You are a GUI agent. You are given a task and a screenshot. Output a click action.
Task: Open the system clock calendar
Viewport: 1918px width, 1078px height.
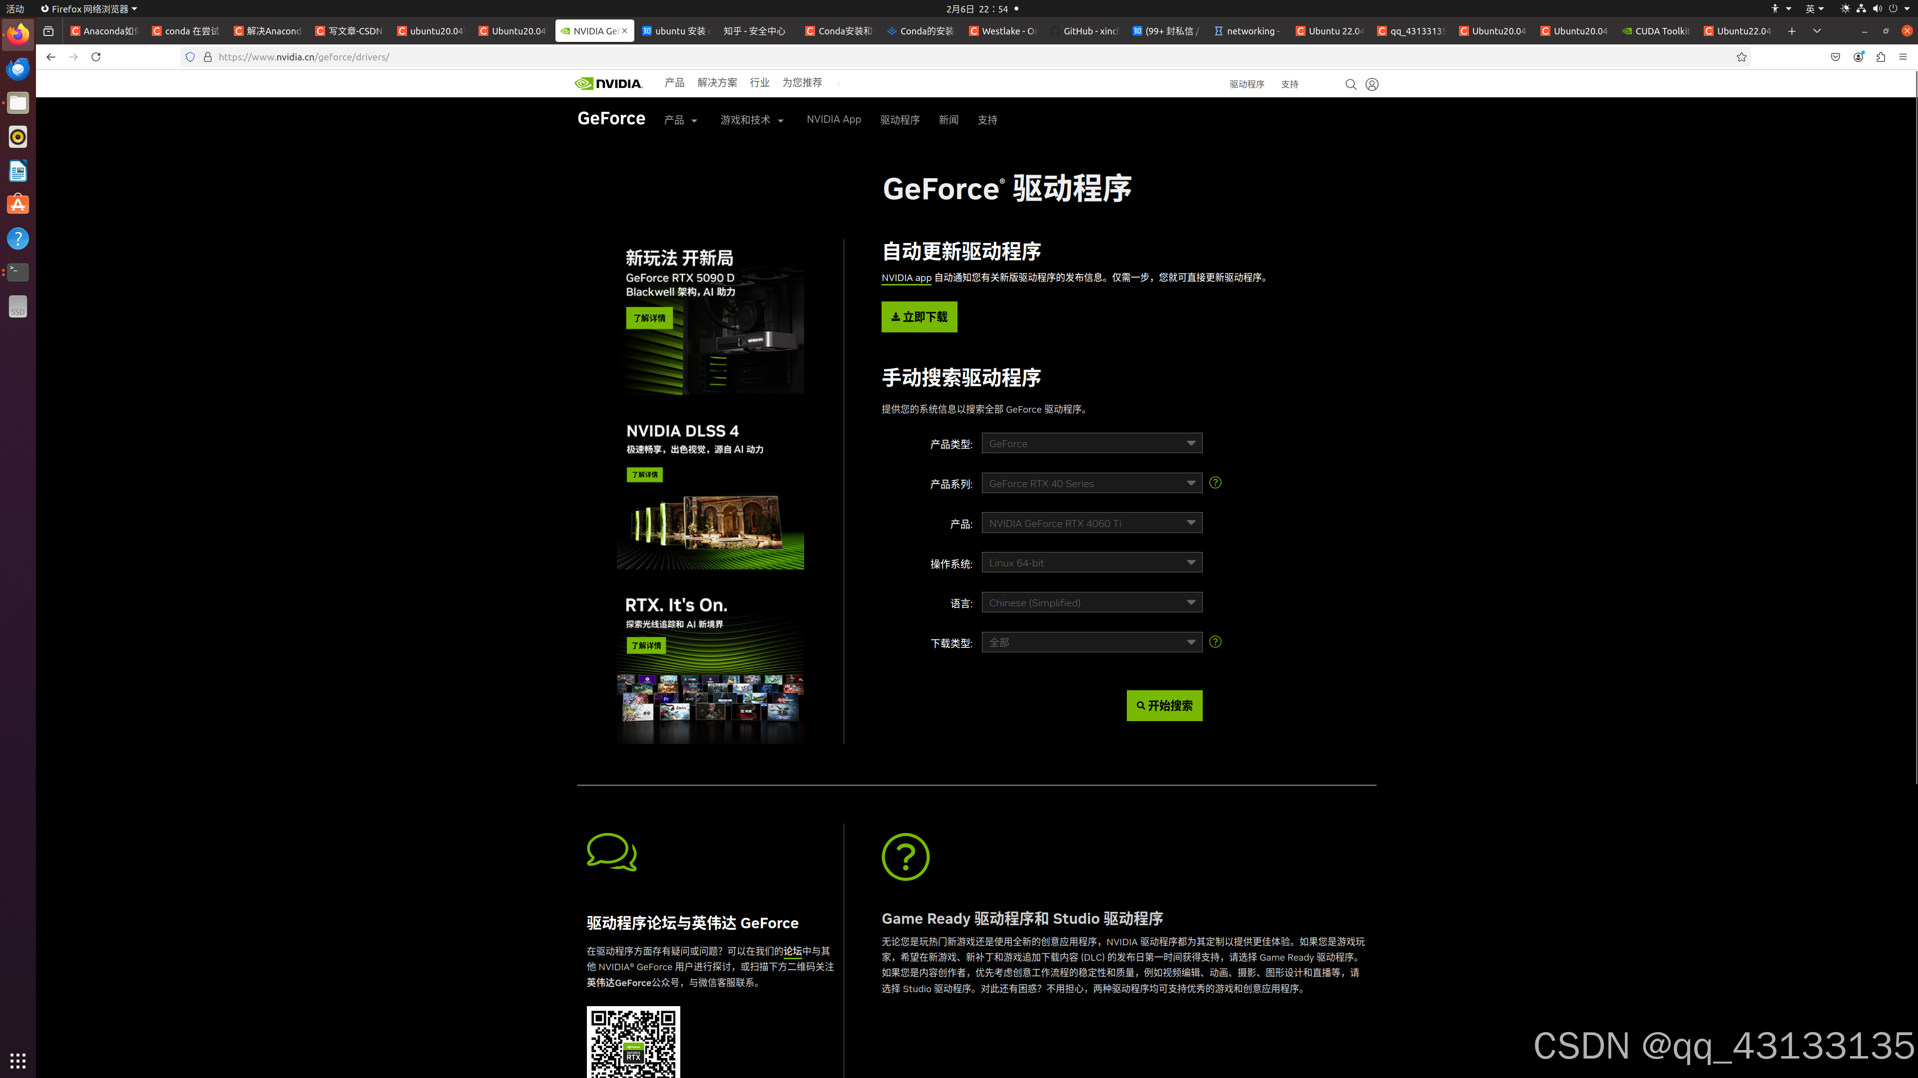[977, 9]
